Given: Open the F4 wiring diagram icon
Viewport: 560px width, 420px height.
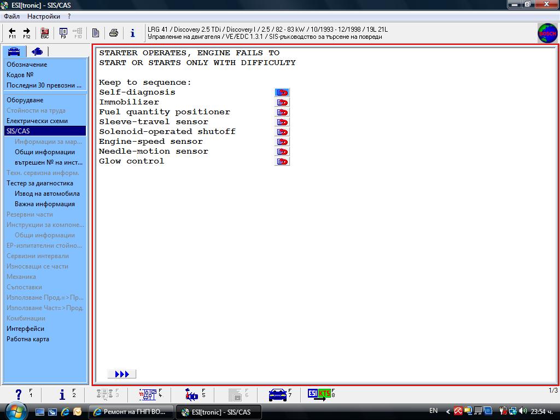Looking at the screenshot, I should pos(148,394).
